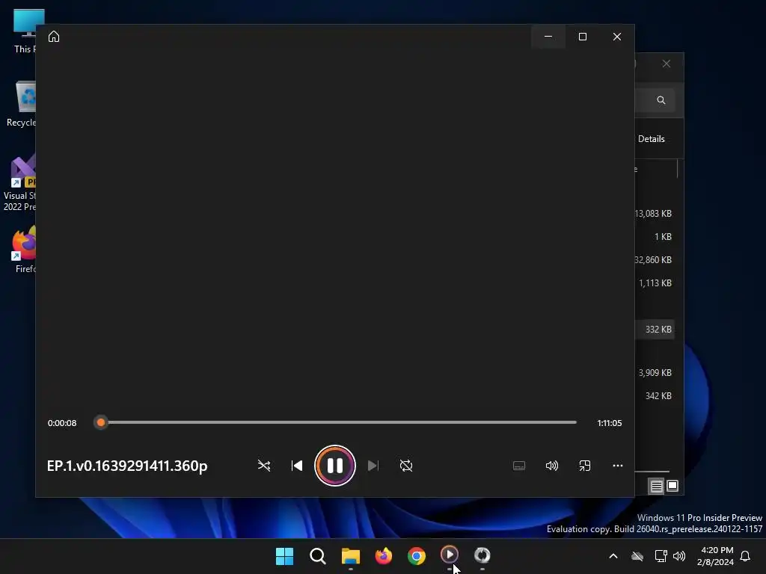Screen dimensions: 766x574
Task: Select the 332 KB file row
Action: pyautogui.click(x=655, y=330)
